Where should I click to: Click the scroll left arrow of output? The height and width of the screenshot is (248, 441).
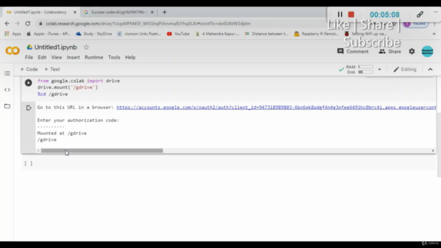tap(39, 151)
